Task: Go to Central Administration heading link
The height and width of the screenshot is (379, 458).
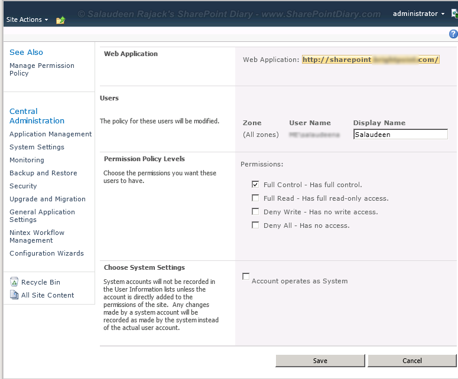Action: pos(37,116)
